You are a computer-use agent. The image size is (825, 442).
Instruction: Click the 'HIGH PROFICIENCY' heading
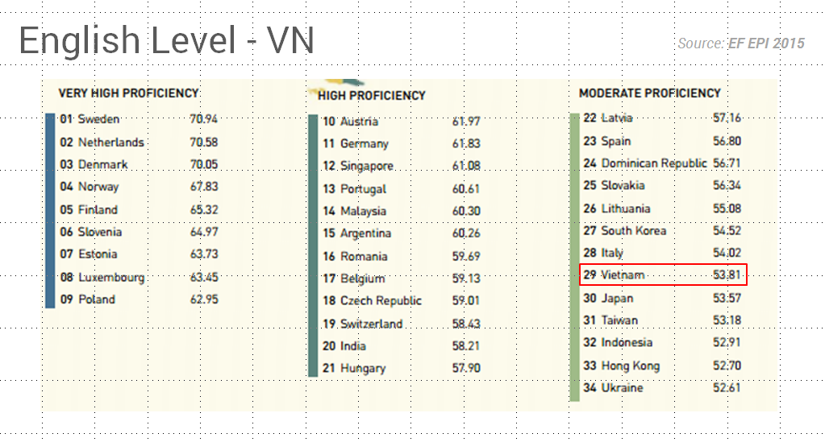(x=372, y=96)
